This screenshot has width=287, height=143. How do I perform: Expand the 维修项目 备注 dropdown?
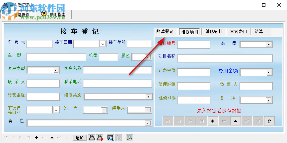[x=269, y=100]
